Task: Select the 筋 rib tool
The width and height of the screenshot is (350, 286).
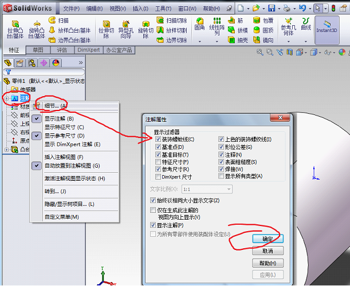Action: (235, 21)
